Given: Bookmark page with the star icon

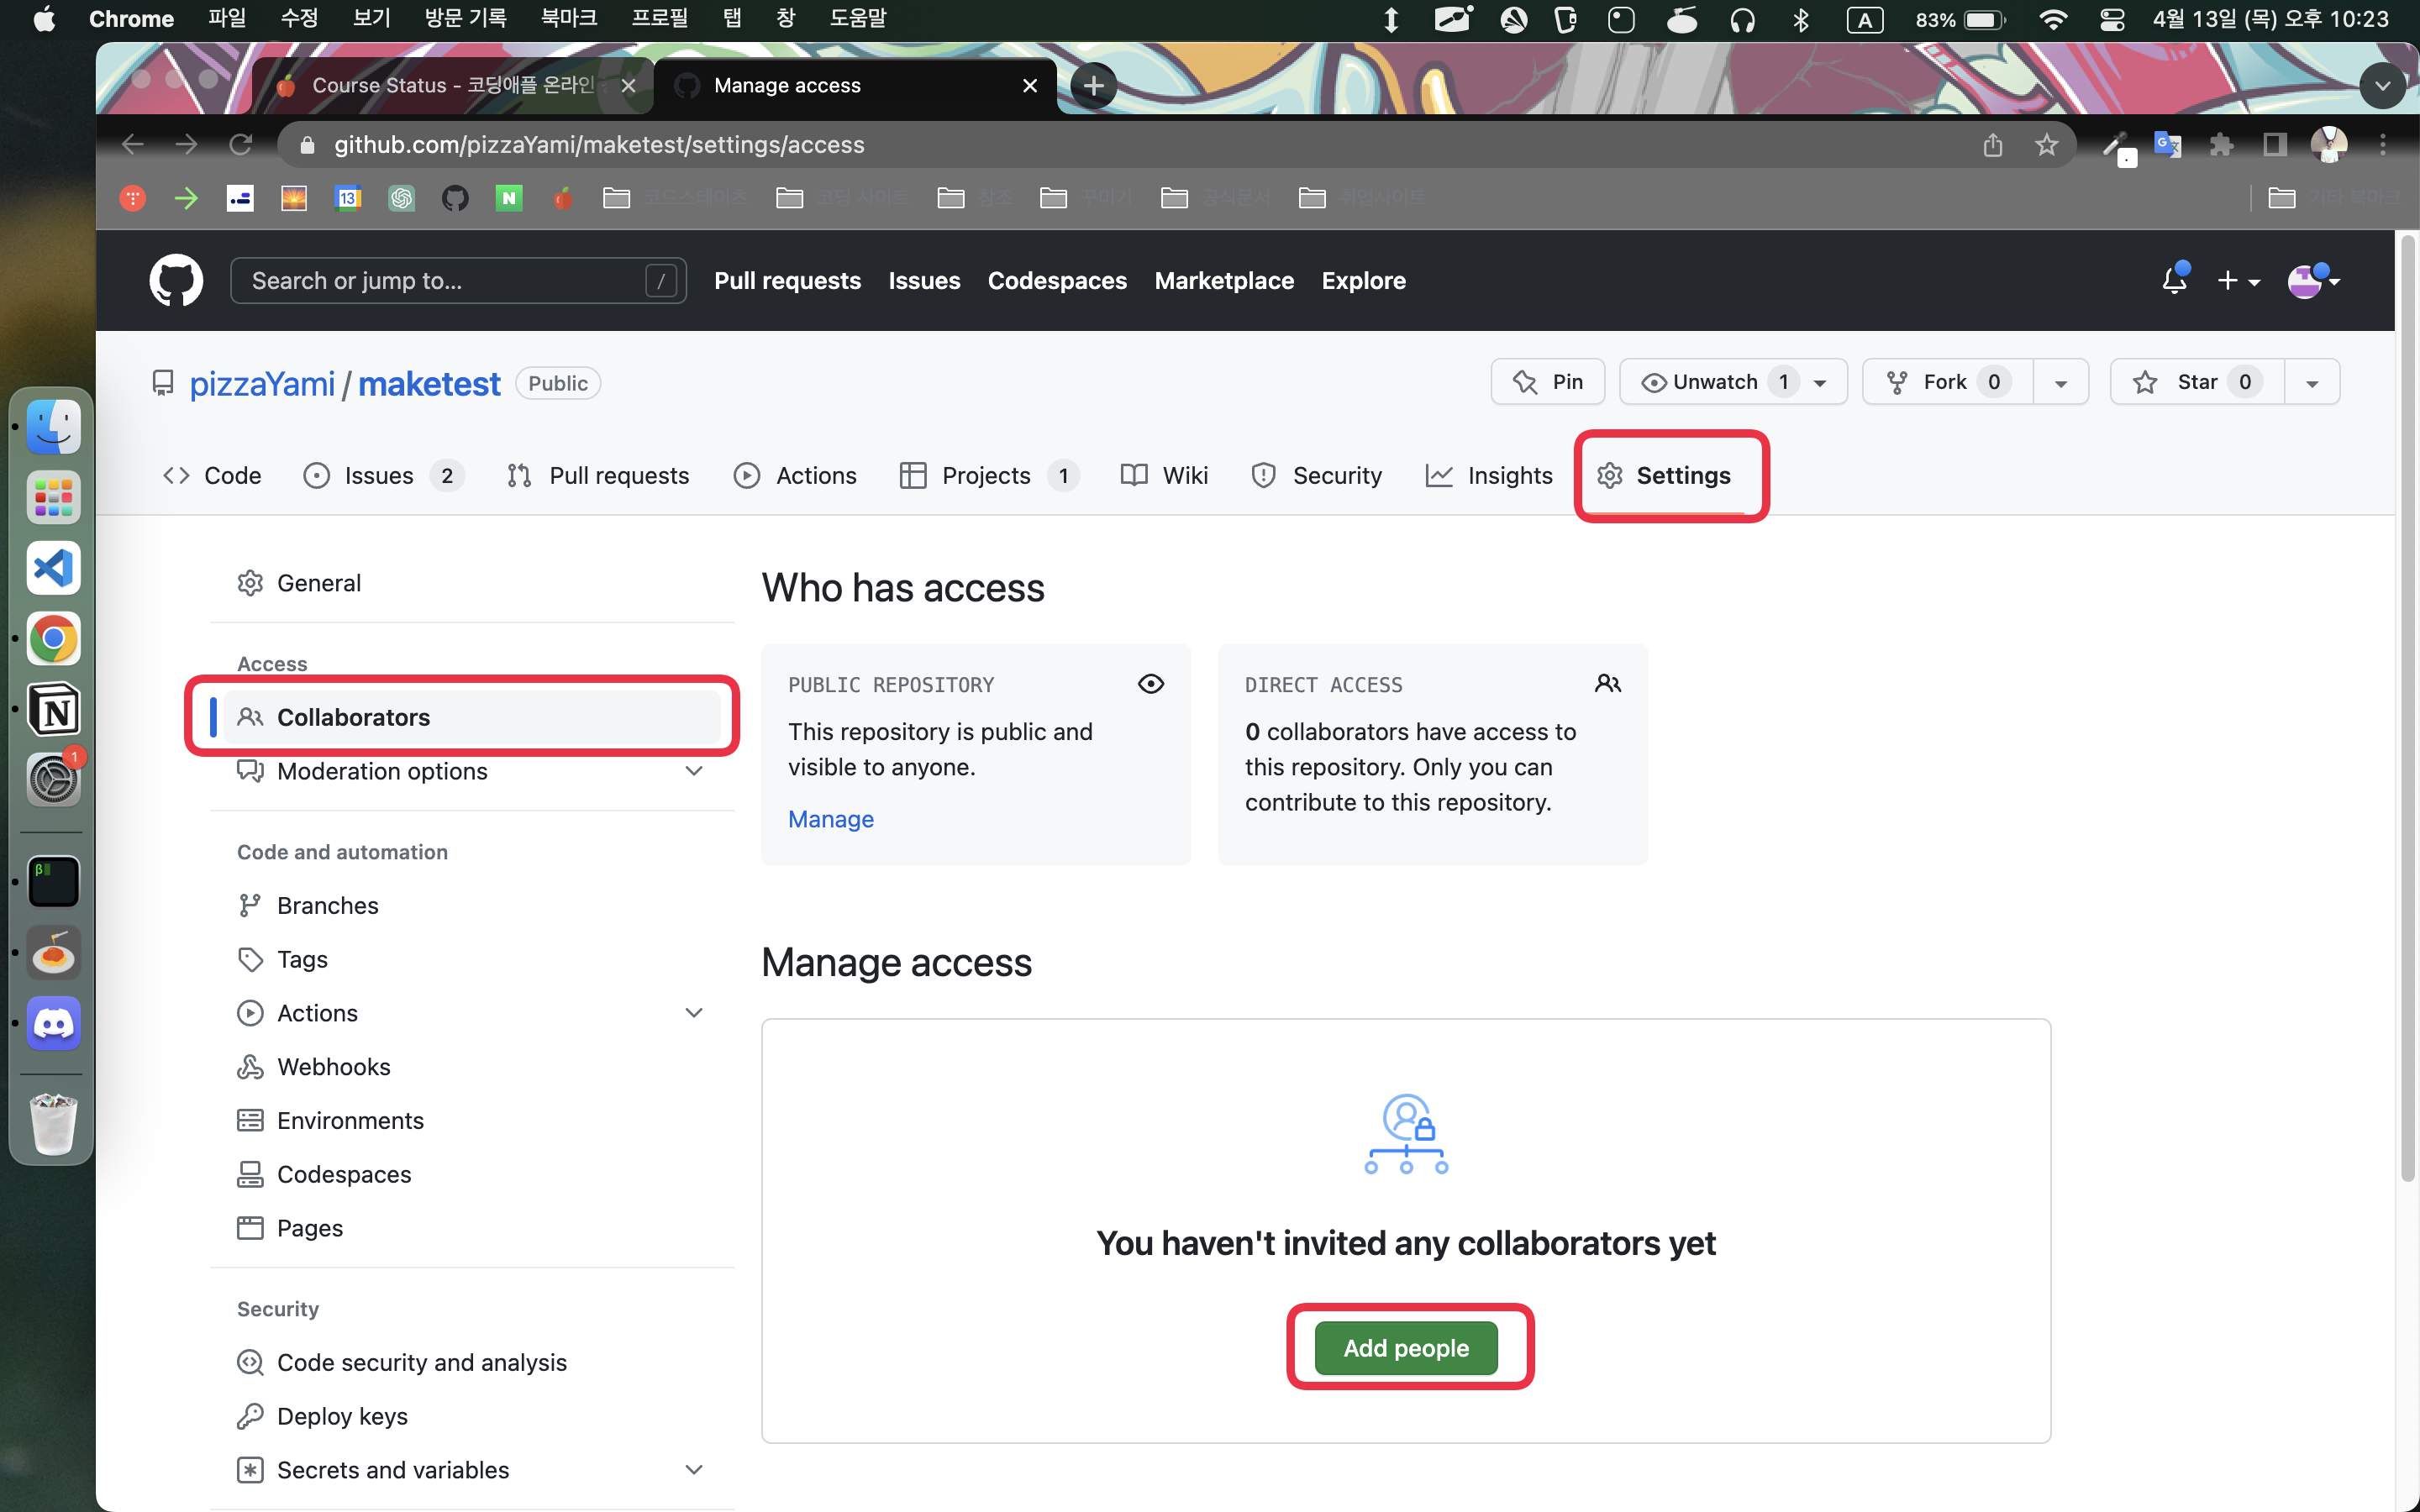Looking at the screenshot, I should [2046, 145].
